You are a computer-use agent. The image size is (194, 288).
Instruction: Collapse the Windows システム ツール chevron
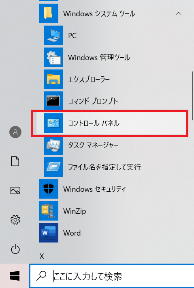pos(179,13)
